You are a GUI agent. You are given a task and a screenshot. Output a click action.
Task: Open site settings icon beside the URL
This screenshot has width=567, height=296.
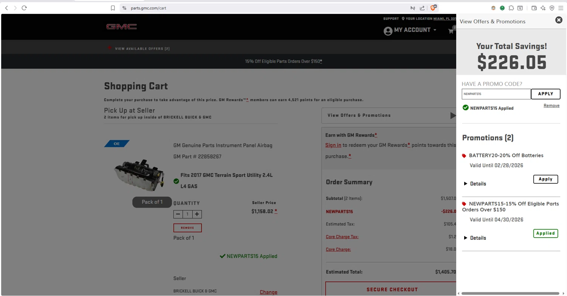(124, 8)
